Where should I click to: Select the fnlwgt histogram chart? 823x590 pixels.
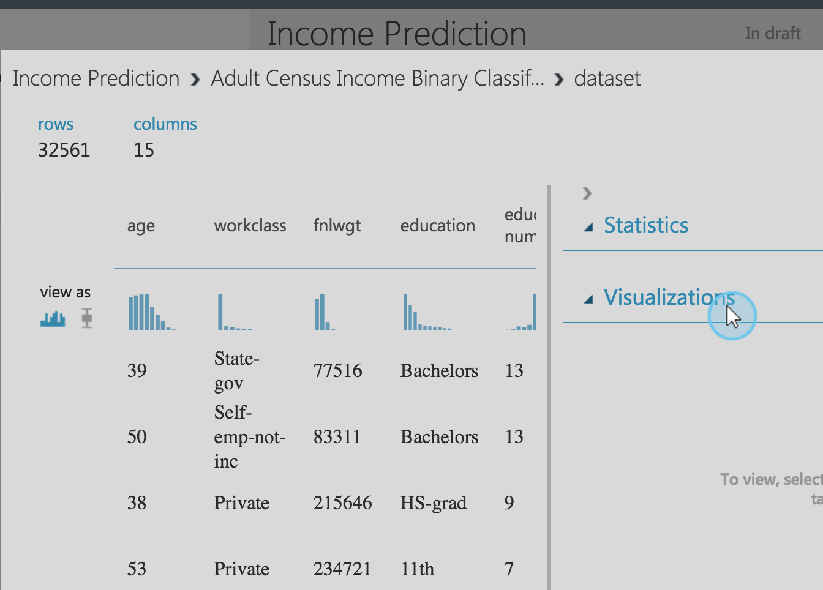coord(327,312)
